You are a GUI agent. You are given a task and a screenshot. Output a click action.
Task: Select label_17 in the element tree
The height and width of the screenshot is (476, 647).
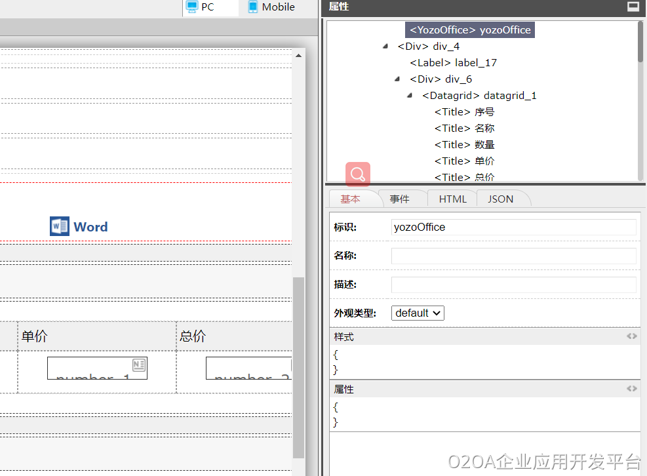tap(453, 63)
